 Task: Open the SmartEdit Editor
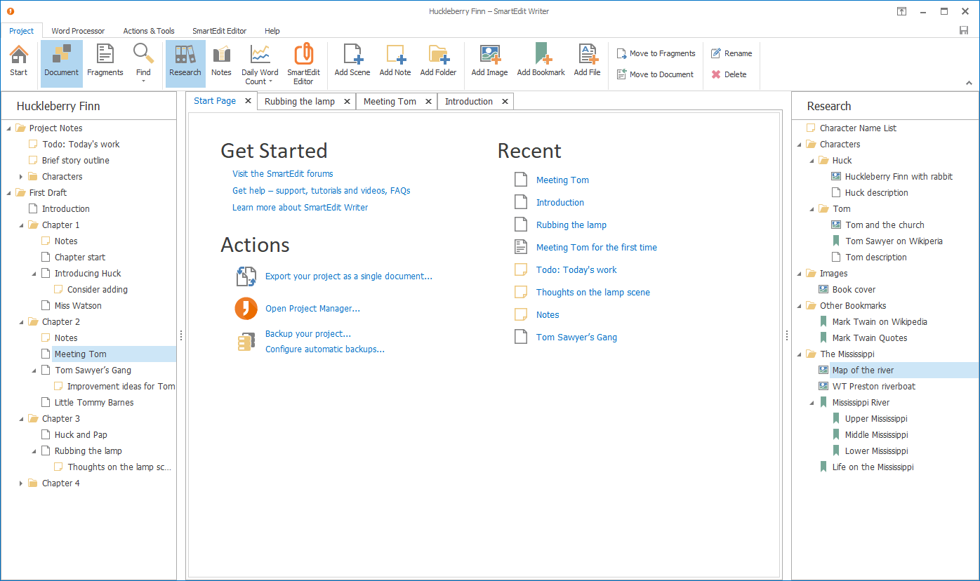[x=303, y=63]
